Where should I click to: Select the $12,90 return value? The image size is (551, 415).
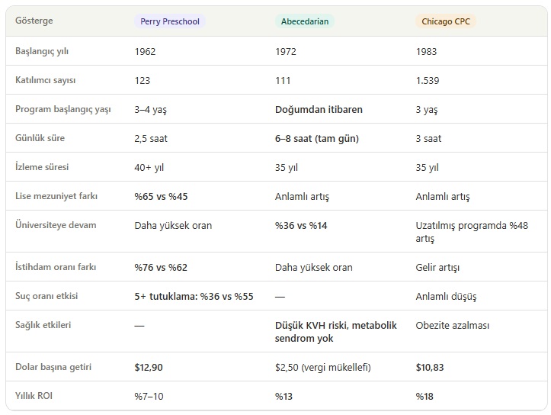[x=149, y=368]
